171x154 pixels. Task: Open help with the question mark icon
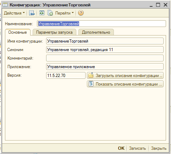click(81, 13)
